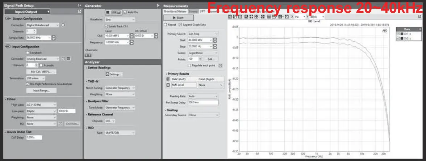Start the sweep measurement

[179, 18]
